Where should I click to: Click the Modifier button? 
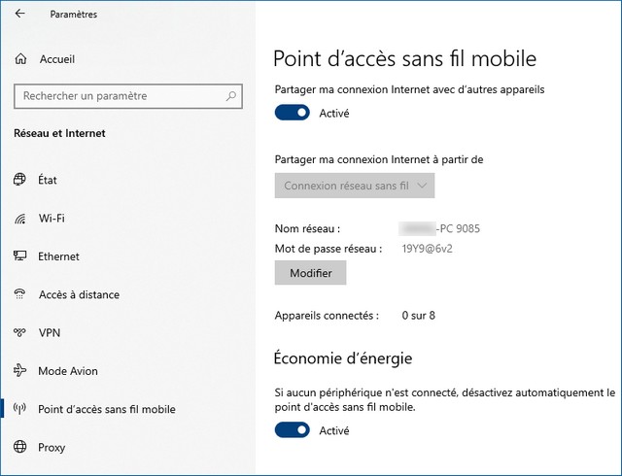coord(310,273)
